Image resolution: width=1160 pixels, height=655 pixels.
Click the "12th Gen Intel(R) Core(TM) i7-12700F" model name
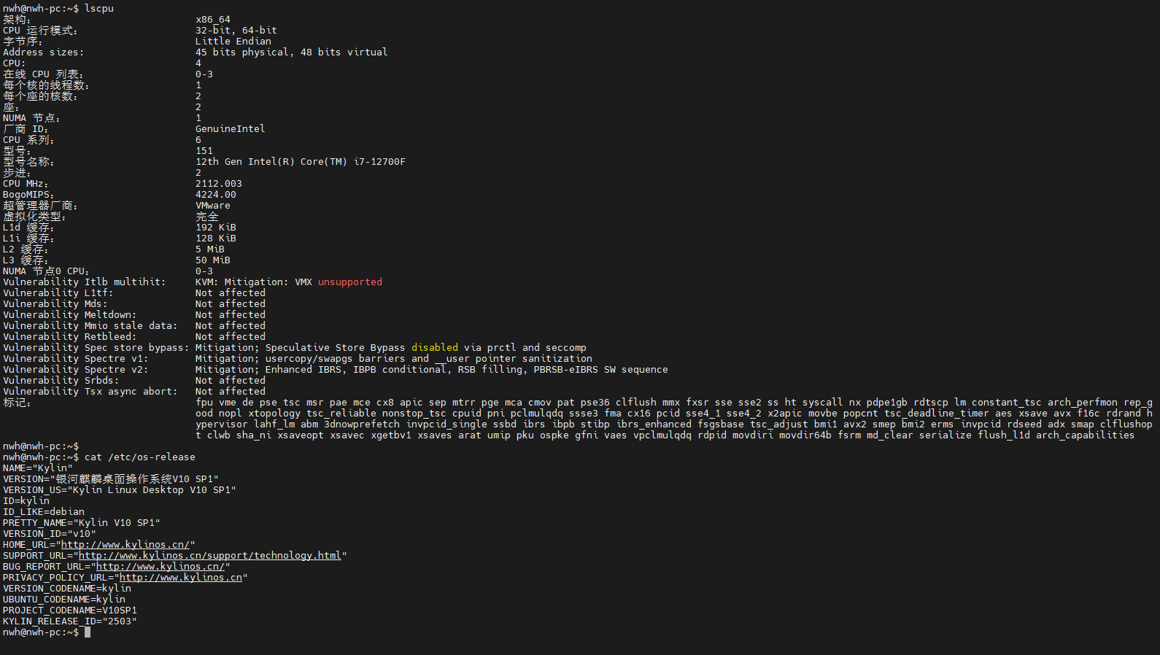click(x=300, y=162)
